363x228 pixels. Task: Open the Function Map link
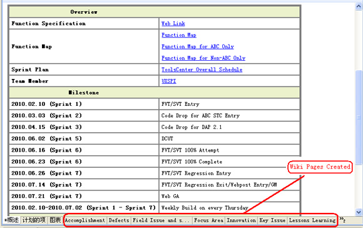point(179,35)
